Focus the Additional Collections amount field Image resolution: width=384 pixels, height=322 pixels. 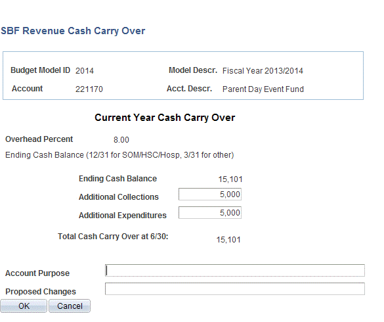210,195
